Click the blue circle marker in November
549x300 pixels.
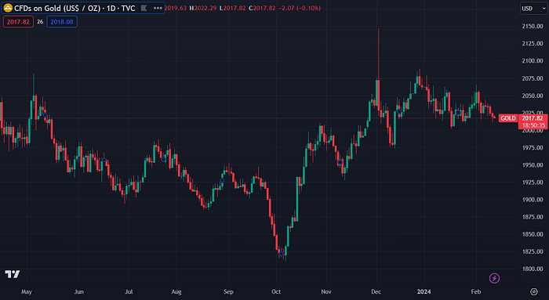coord(340,162)
